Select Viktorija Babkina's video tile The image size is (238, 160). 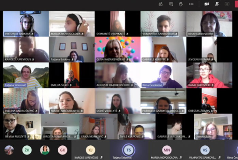coord(26,23)
